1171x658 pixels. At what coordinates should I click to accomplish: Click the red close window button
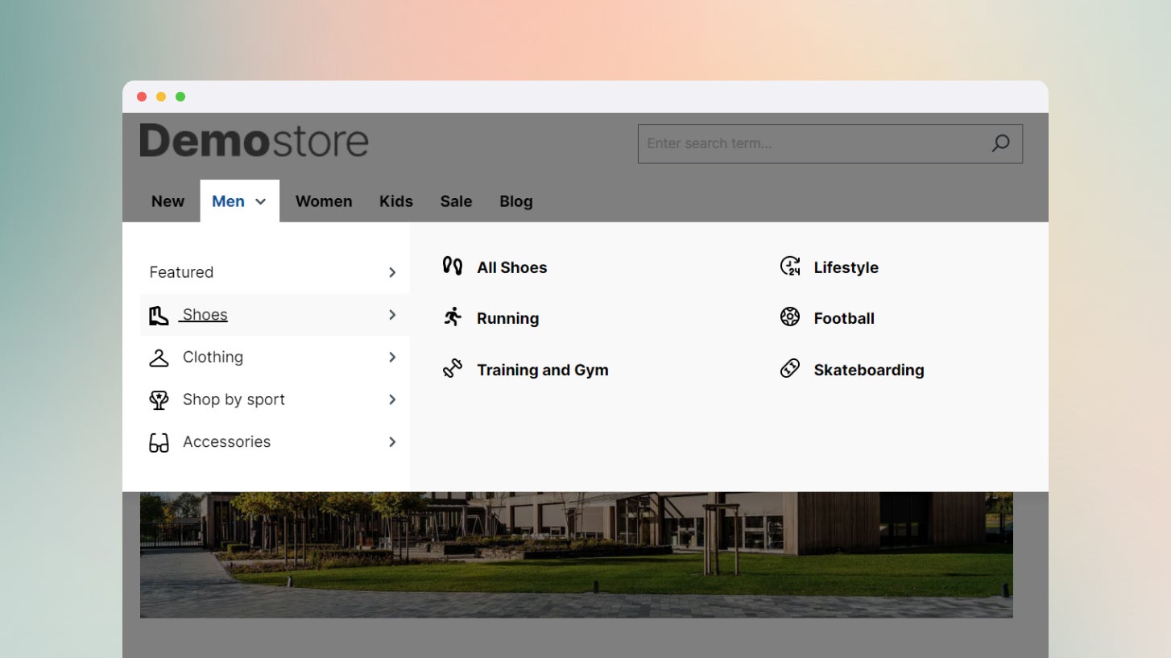click(142, 97)
